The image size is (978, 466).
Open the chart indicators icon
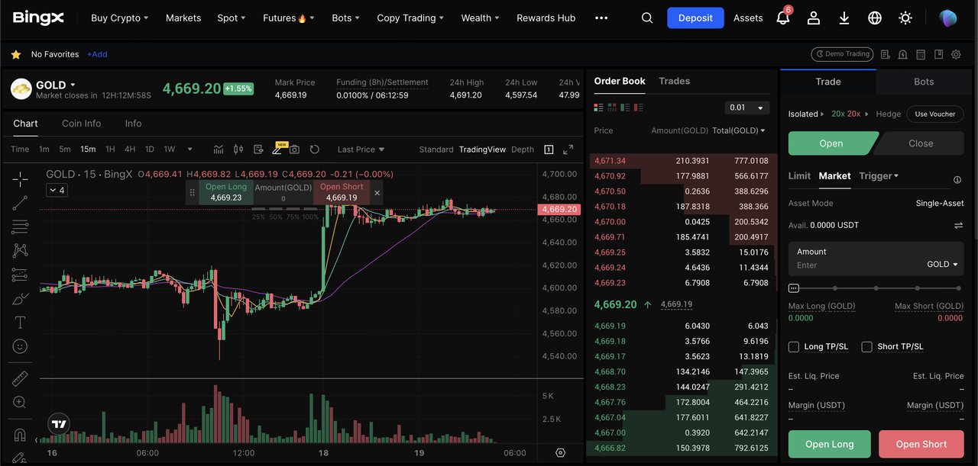(219, 149)
